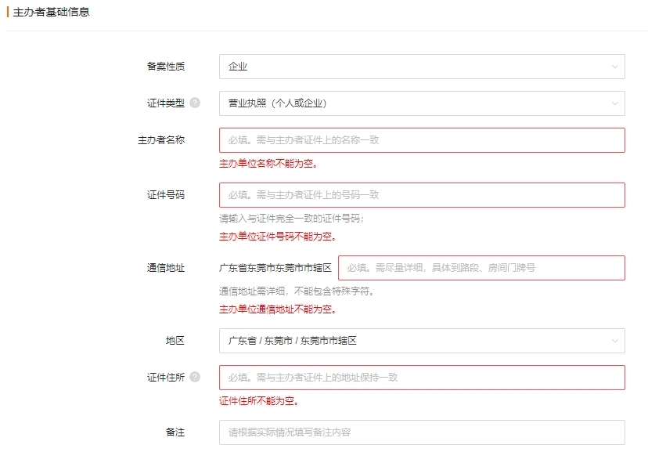Click the 通信地址需详细 hint text
The image size is (648, 463).
pyautogui.click(x=297, y=291)
